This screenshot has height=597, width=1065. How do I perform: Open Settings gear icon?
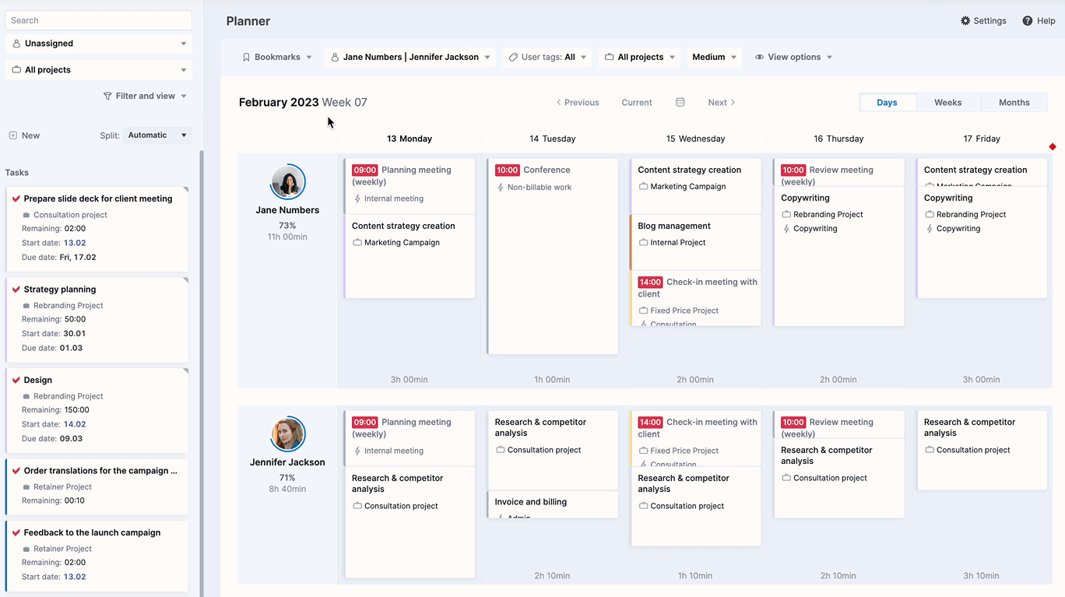[965, 21]
